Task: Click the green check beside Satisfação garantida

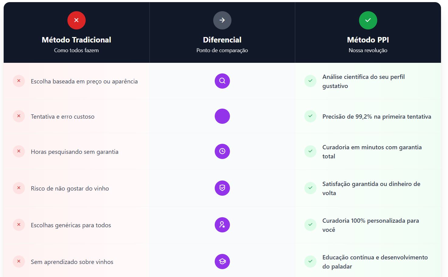Action: coord(310,188)
